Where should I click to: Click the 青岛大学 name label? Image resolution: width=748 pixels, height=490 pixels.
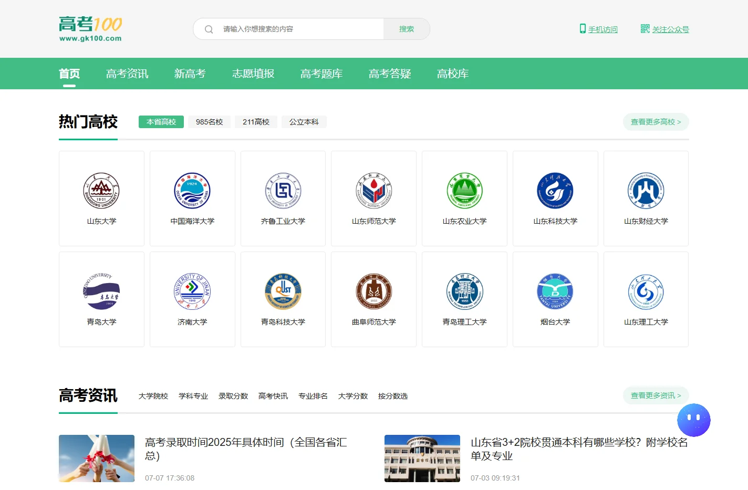[x=101, y=322]
